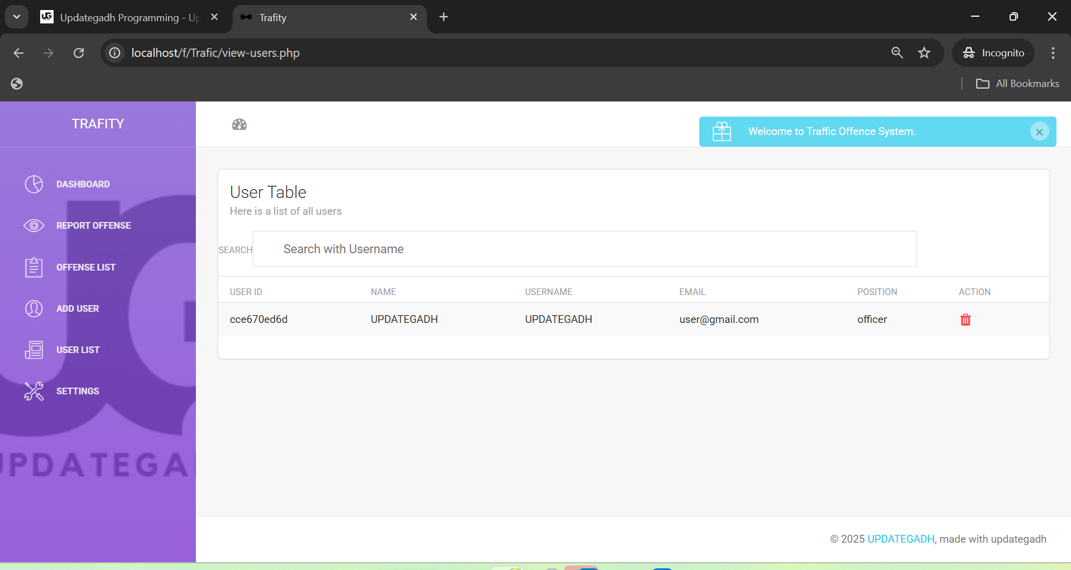The height and width of the screenshot is (570, 1071).
Task: Open the All Bookmarks folder
Action: pyautogui.click(x=1017, y=84)
